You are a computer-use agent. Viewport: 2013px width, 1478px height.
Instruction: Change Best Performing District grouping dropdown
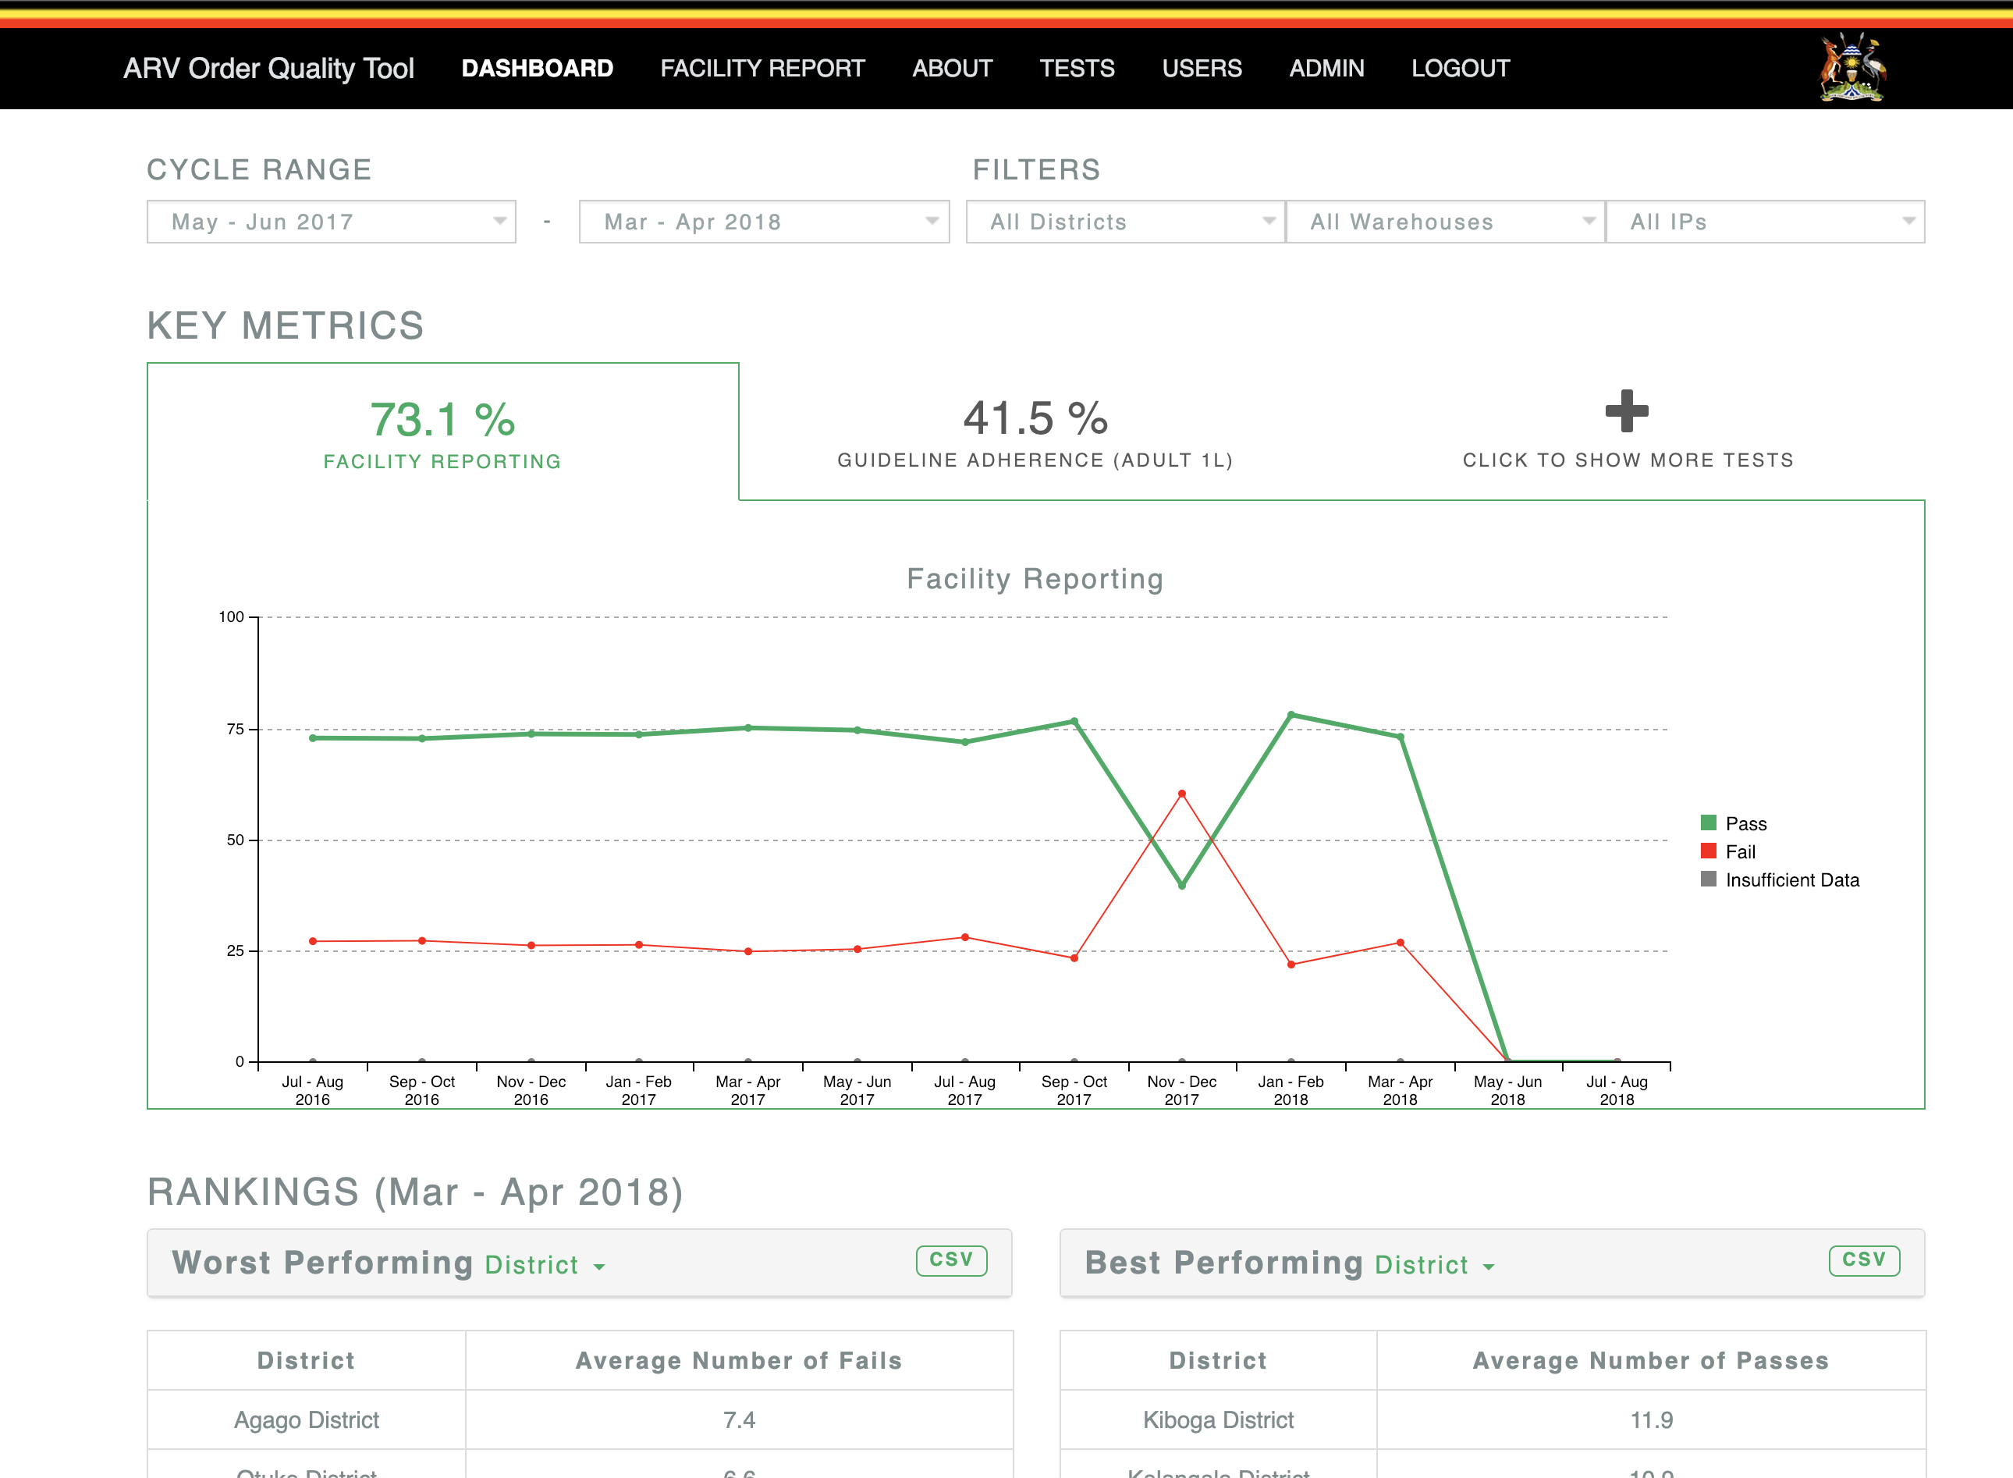[x=1434, y=1265]
